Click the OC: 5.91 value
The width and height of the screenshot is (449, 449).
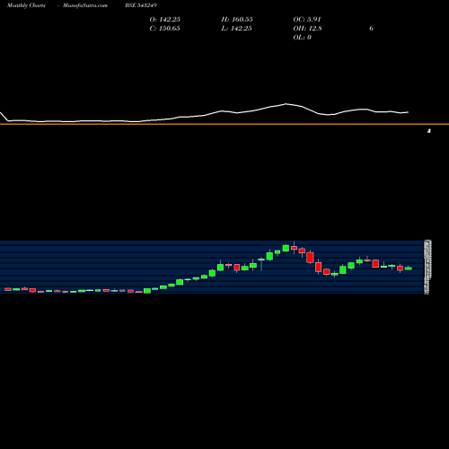coord(307,20)
